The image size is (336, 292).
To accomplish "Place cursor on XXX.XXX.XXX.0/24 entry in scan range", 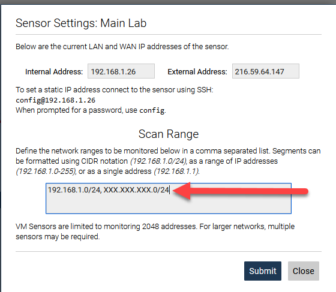I will click(x=137, y=190).
